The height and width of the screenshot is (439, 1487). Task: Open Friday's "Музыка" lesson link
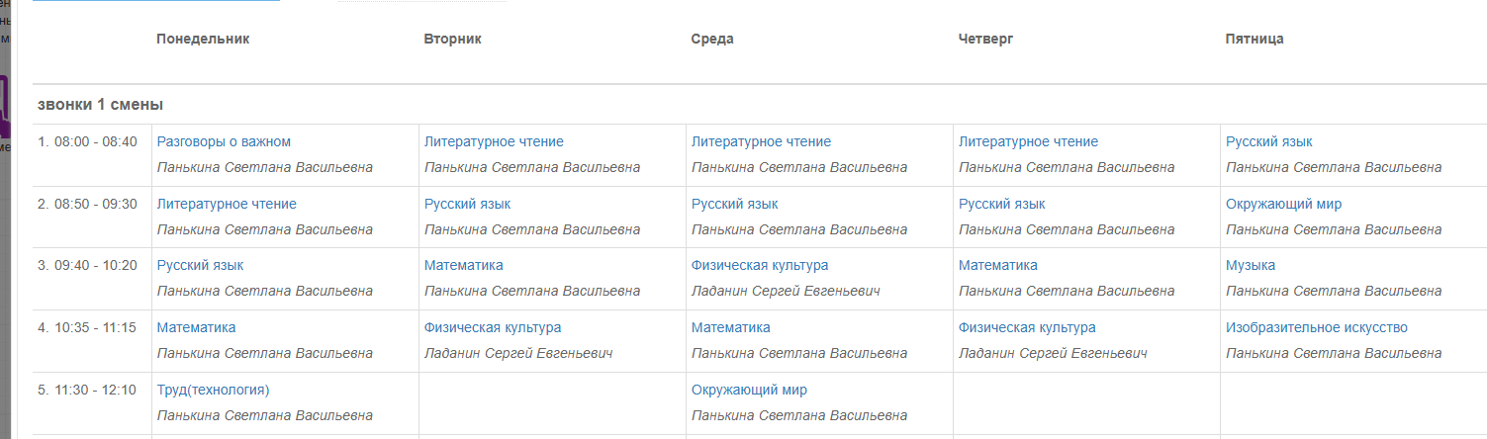(1250, 265)
